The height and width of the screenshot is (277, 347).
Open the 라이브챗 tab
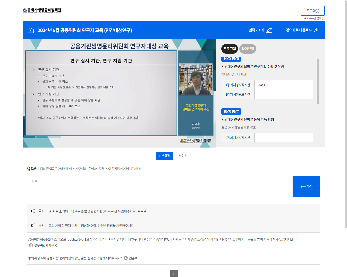[248, 49]
